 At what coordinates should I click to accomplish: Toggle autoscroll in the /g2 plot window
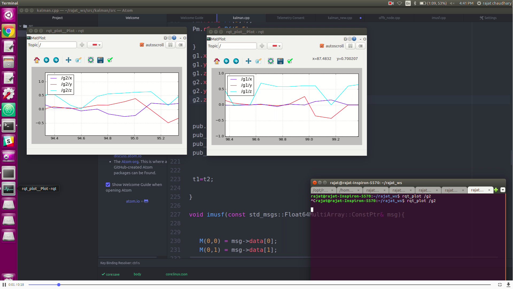[142, 45]
